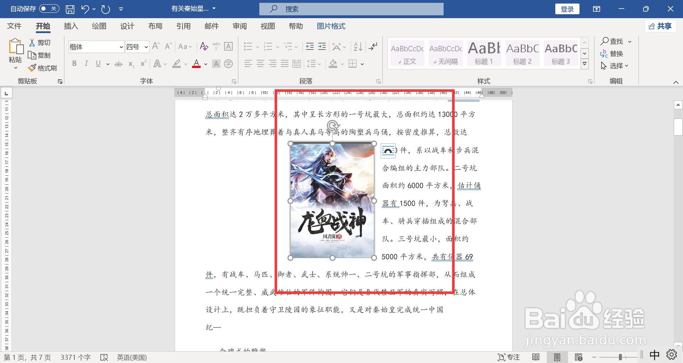Click the bullets list icon
Viewport: 683px width, 363px height.
[x=248, y=47]
